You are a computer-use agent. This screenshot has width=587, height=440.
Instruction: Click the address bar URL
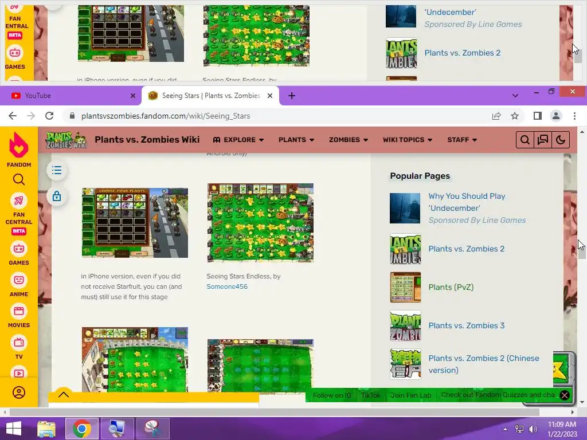(166, 116)
